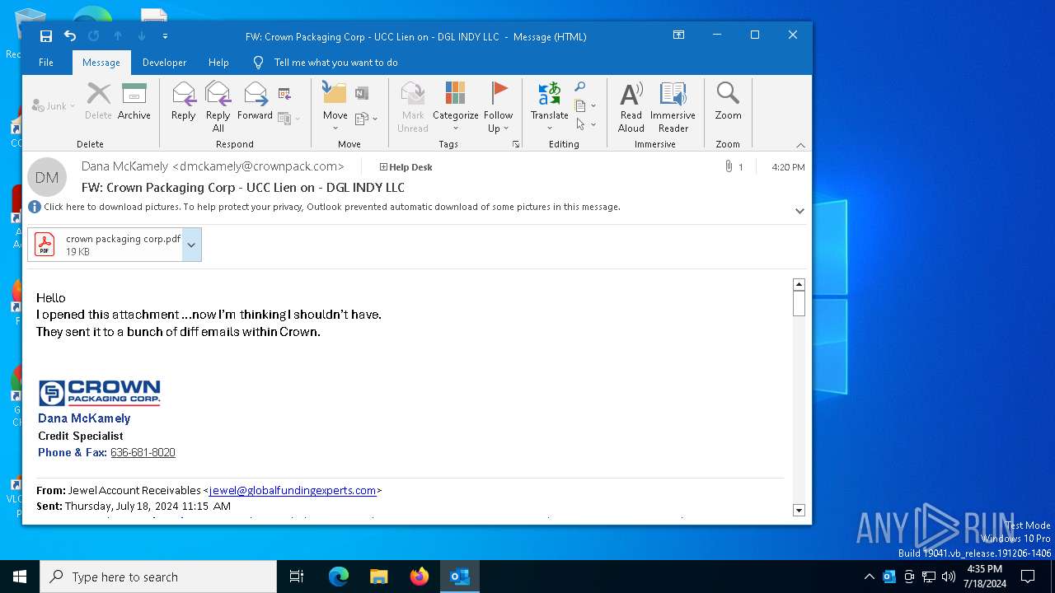Open the Select cursor dropdown in Editing group

coord(585,124)
